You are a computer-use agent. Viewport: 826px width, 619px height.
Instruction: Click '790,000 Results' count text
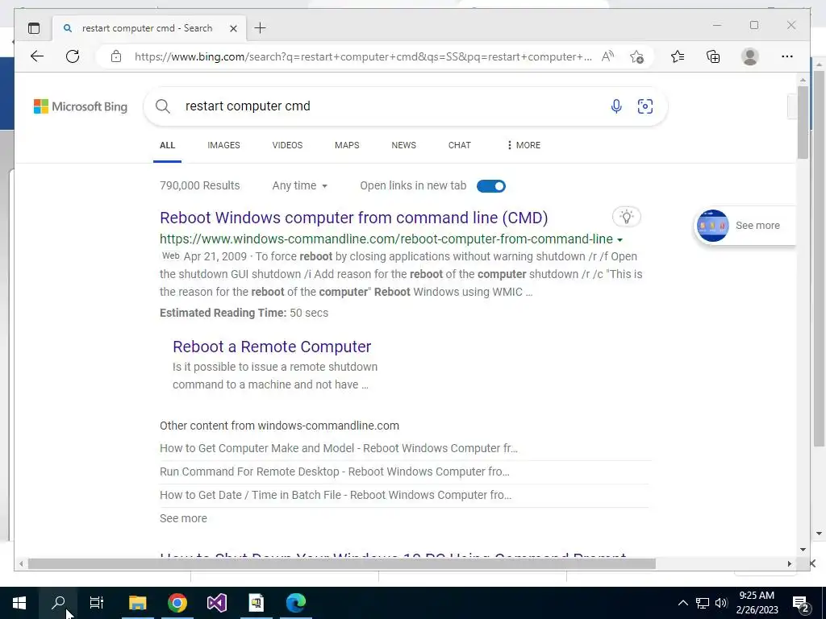[x=200, y=186]
